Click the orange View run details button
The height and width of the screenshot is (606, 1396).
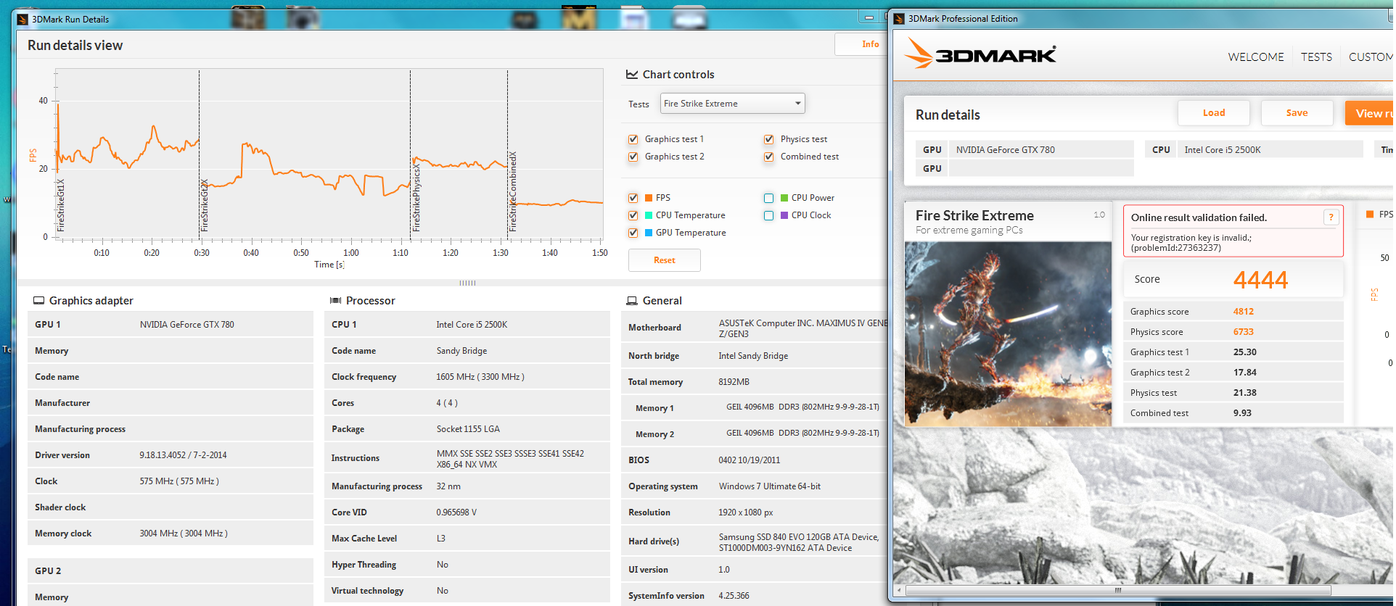[1370, 113]
